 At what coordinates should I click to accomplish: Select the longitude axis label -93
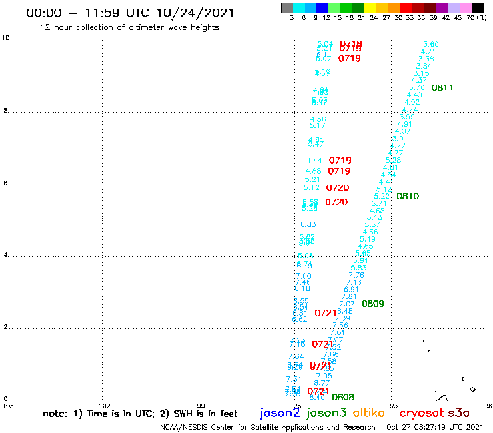click(x=392, y=406)
